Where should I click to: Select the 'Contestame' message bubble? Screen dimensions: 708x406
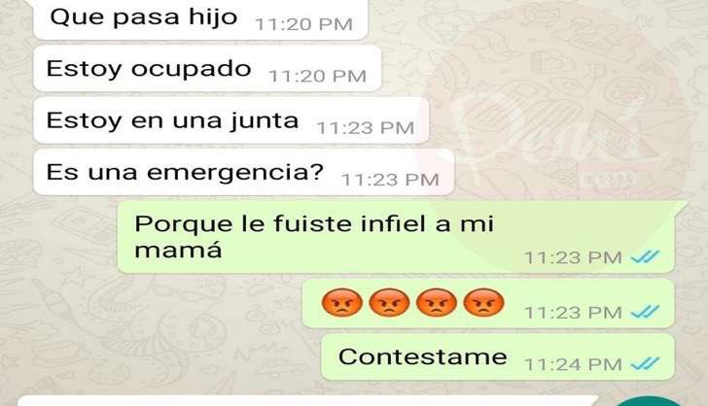pyautogui.click(x=498, y=356)
